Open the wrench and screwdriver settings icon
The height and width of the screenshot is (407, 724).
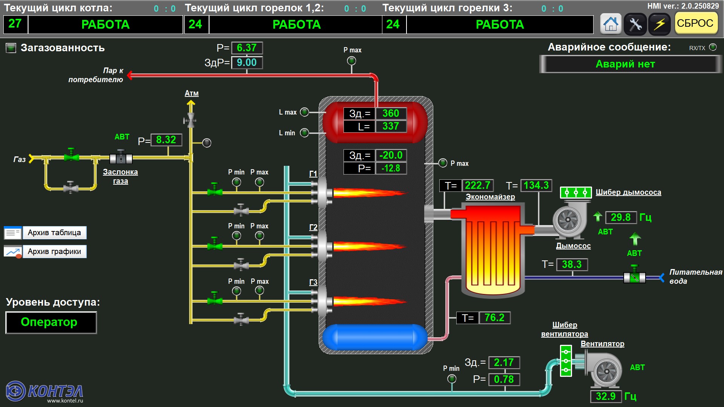click(635, 24)
